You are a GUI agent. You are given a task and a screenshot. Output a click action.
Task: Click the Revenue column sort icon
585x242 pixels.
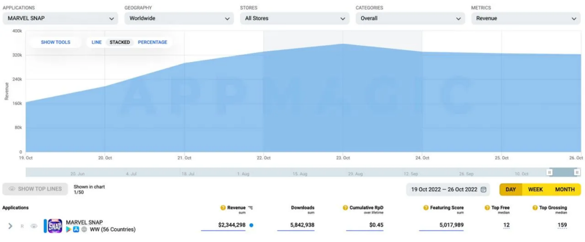point(250,208)
